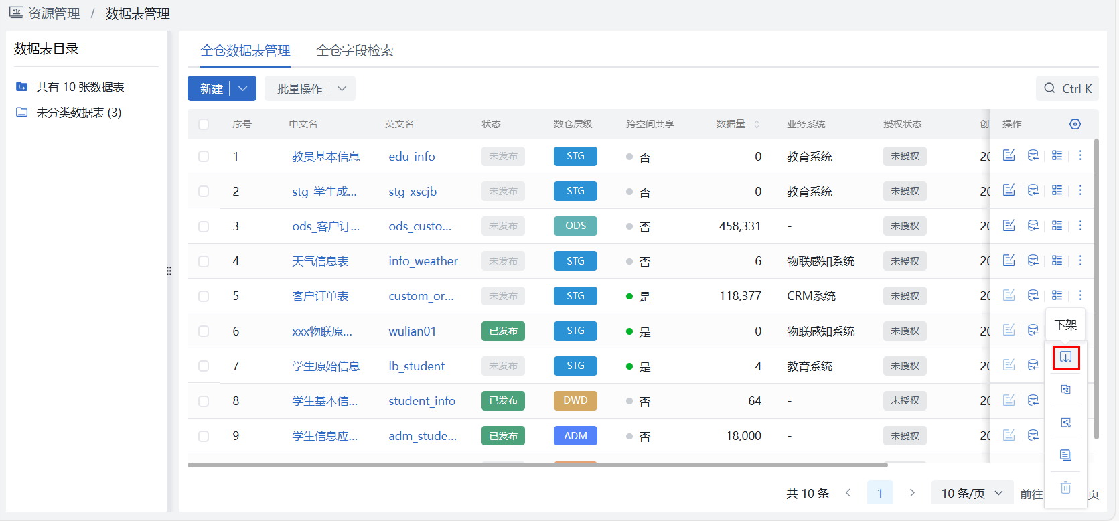The width and height of the screenshot is (1119, 521).
Task: Click the sidebar splitter drag handle
Action: click(169, 271)
